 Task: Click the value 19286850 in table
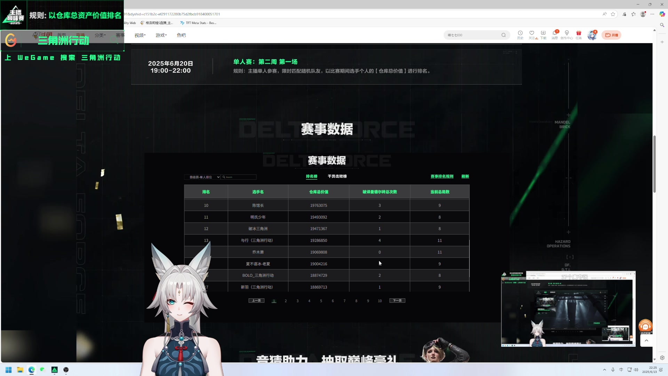[x=319, y=241]
